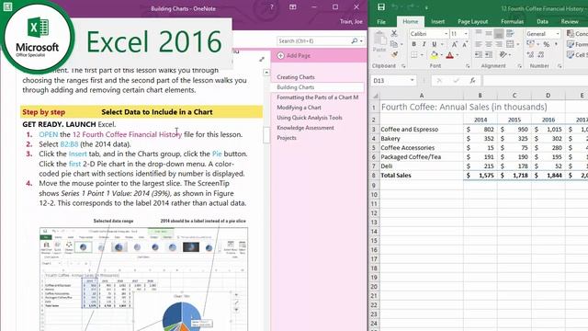Click the Insert Function fx icon
Image resolution: width=588 pixels, height=331 pixels.
(x=472, y=80)
